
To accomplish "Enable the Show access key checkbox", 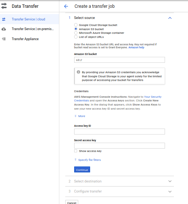I will [x=76, y=151].
